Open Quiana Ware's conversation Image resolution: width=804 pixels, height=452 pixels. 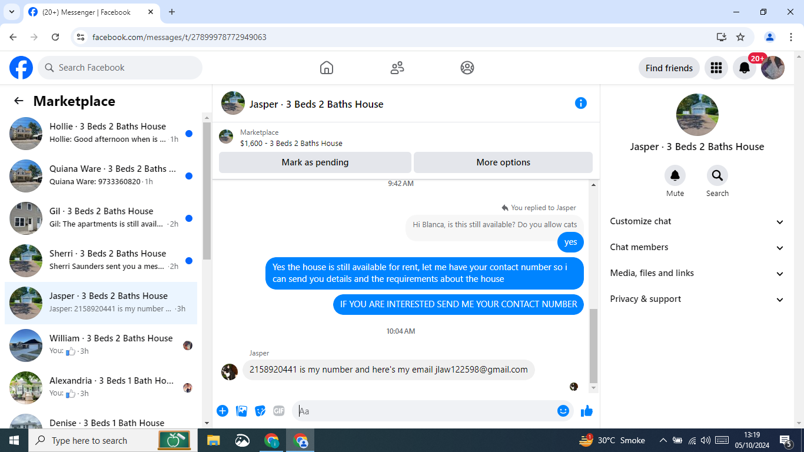tap(101, 176)
